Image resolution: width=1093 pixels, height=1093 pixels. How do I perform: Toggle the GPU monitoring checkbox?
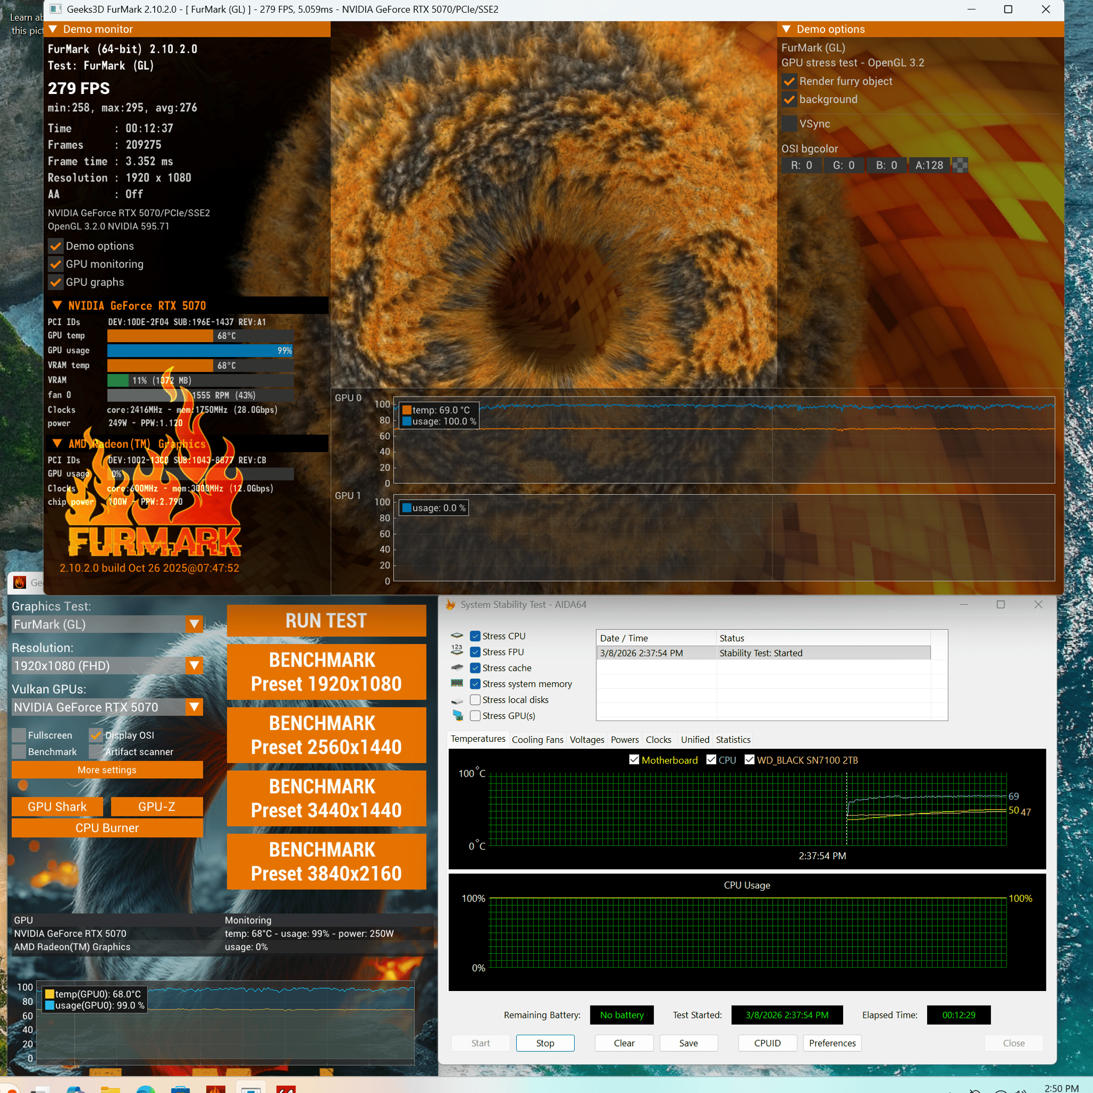click(x=56, y=264)
